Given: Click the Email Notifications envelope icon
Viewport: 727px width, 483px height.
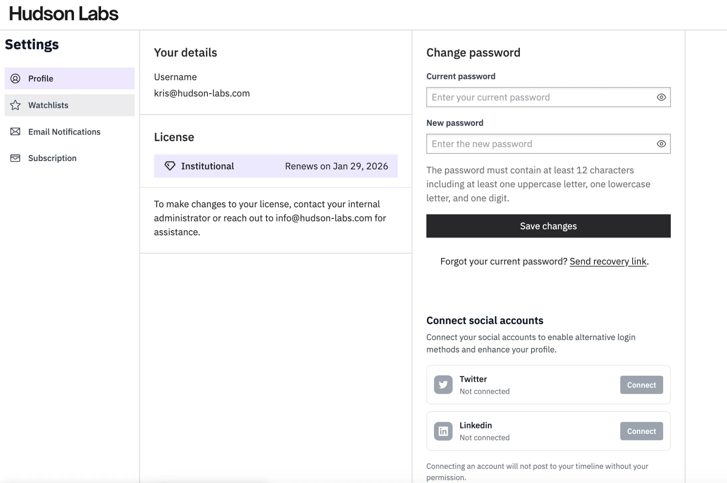Looking at the screenshot, I should [x=15, y=132].
